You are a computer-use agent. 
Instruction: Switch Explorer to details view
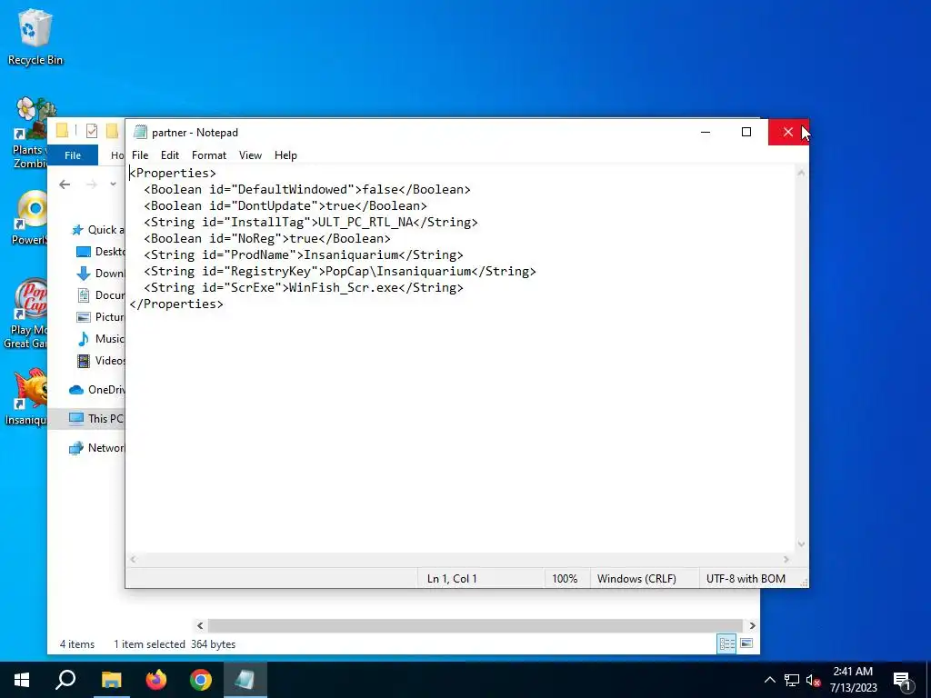pos(726,644)
